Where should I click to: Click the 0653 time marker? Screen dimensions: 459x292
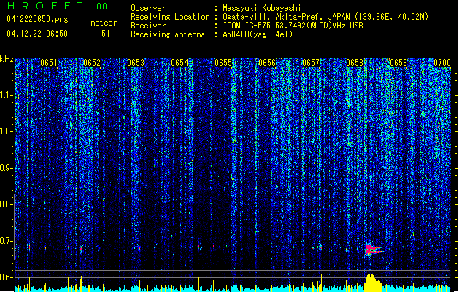(136, 63)
